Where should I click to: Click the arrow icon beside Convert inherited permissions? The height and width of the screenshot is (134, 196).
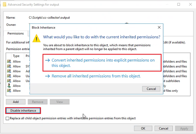pos(47,60)
